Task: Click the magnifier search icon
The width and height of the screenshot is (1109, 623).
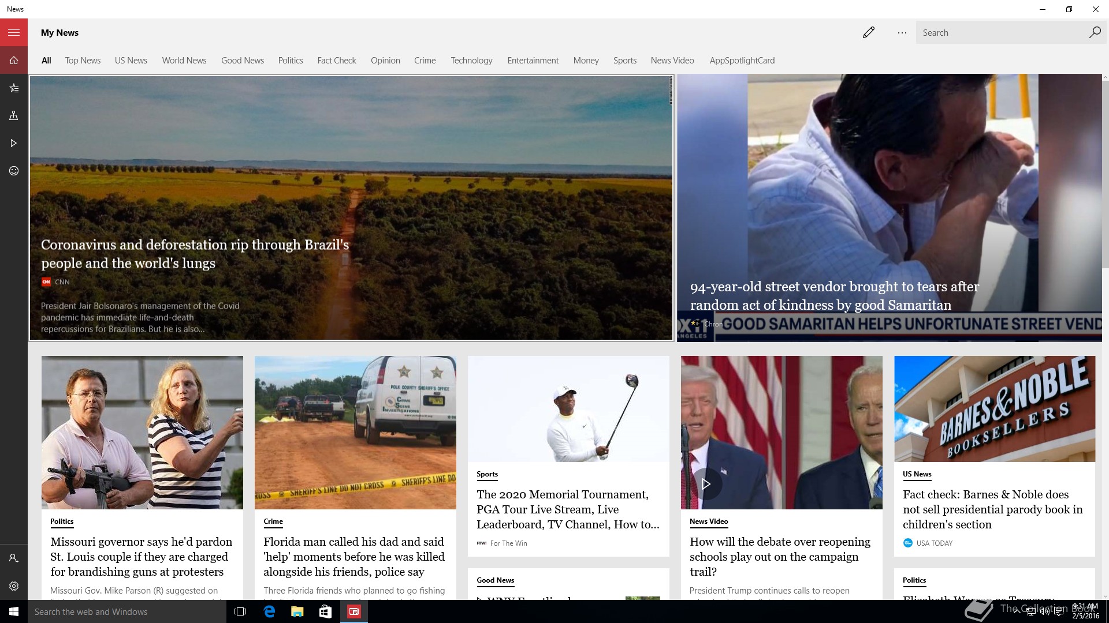Action: pos(1095,32)
